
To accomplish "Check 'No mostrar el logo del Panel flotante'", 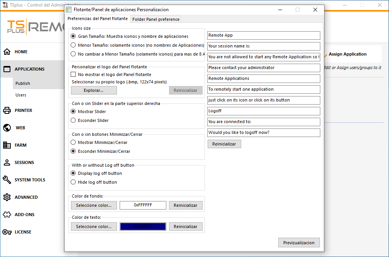I will 73,74.
